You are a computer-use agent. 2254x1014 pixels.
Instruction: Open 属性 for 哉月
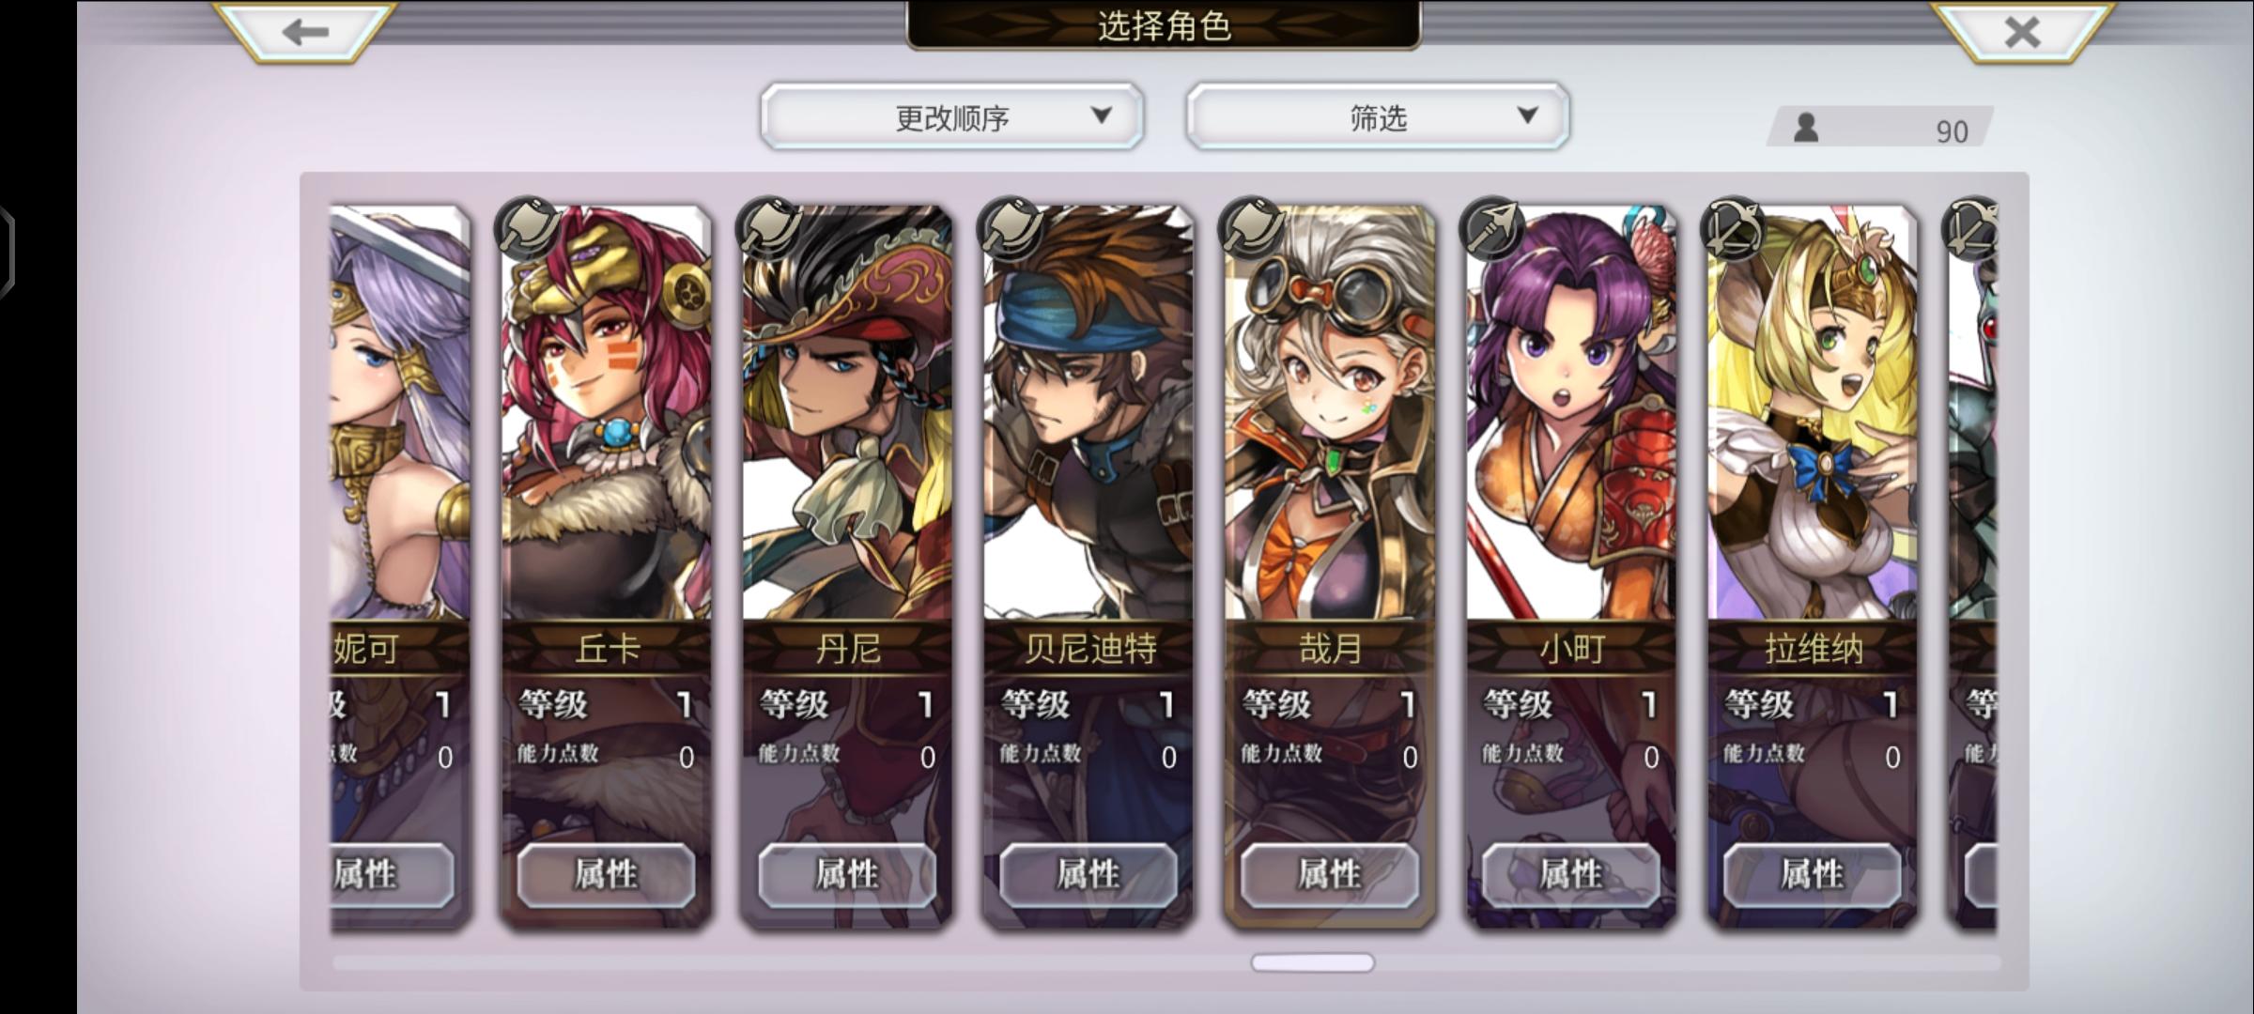coord(1329,875)
